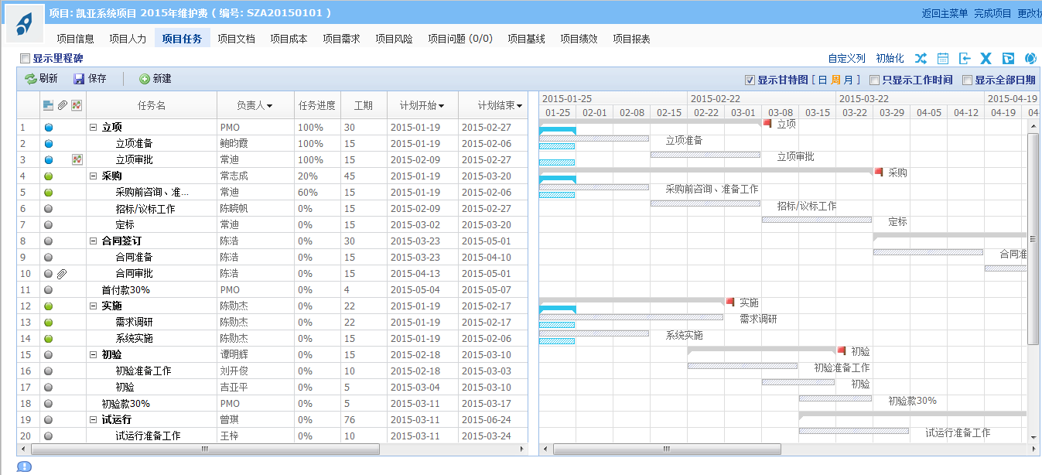Click the 返回主菜单 link
1042x475 pixels.
click(944, 13)
